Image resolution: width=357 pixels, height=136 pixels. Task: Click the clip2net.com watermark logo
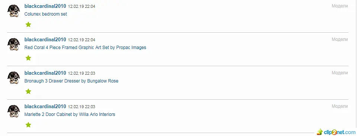[336, 132]
